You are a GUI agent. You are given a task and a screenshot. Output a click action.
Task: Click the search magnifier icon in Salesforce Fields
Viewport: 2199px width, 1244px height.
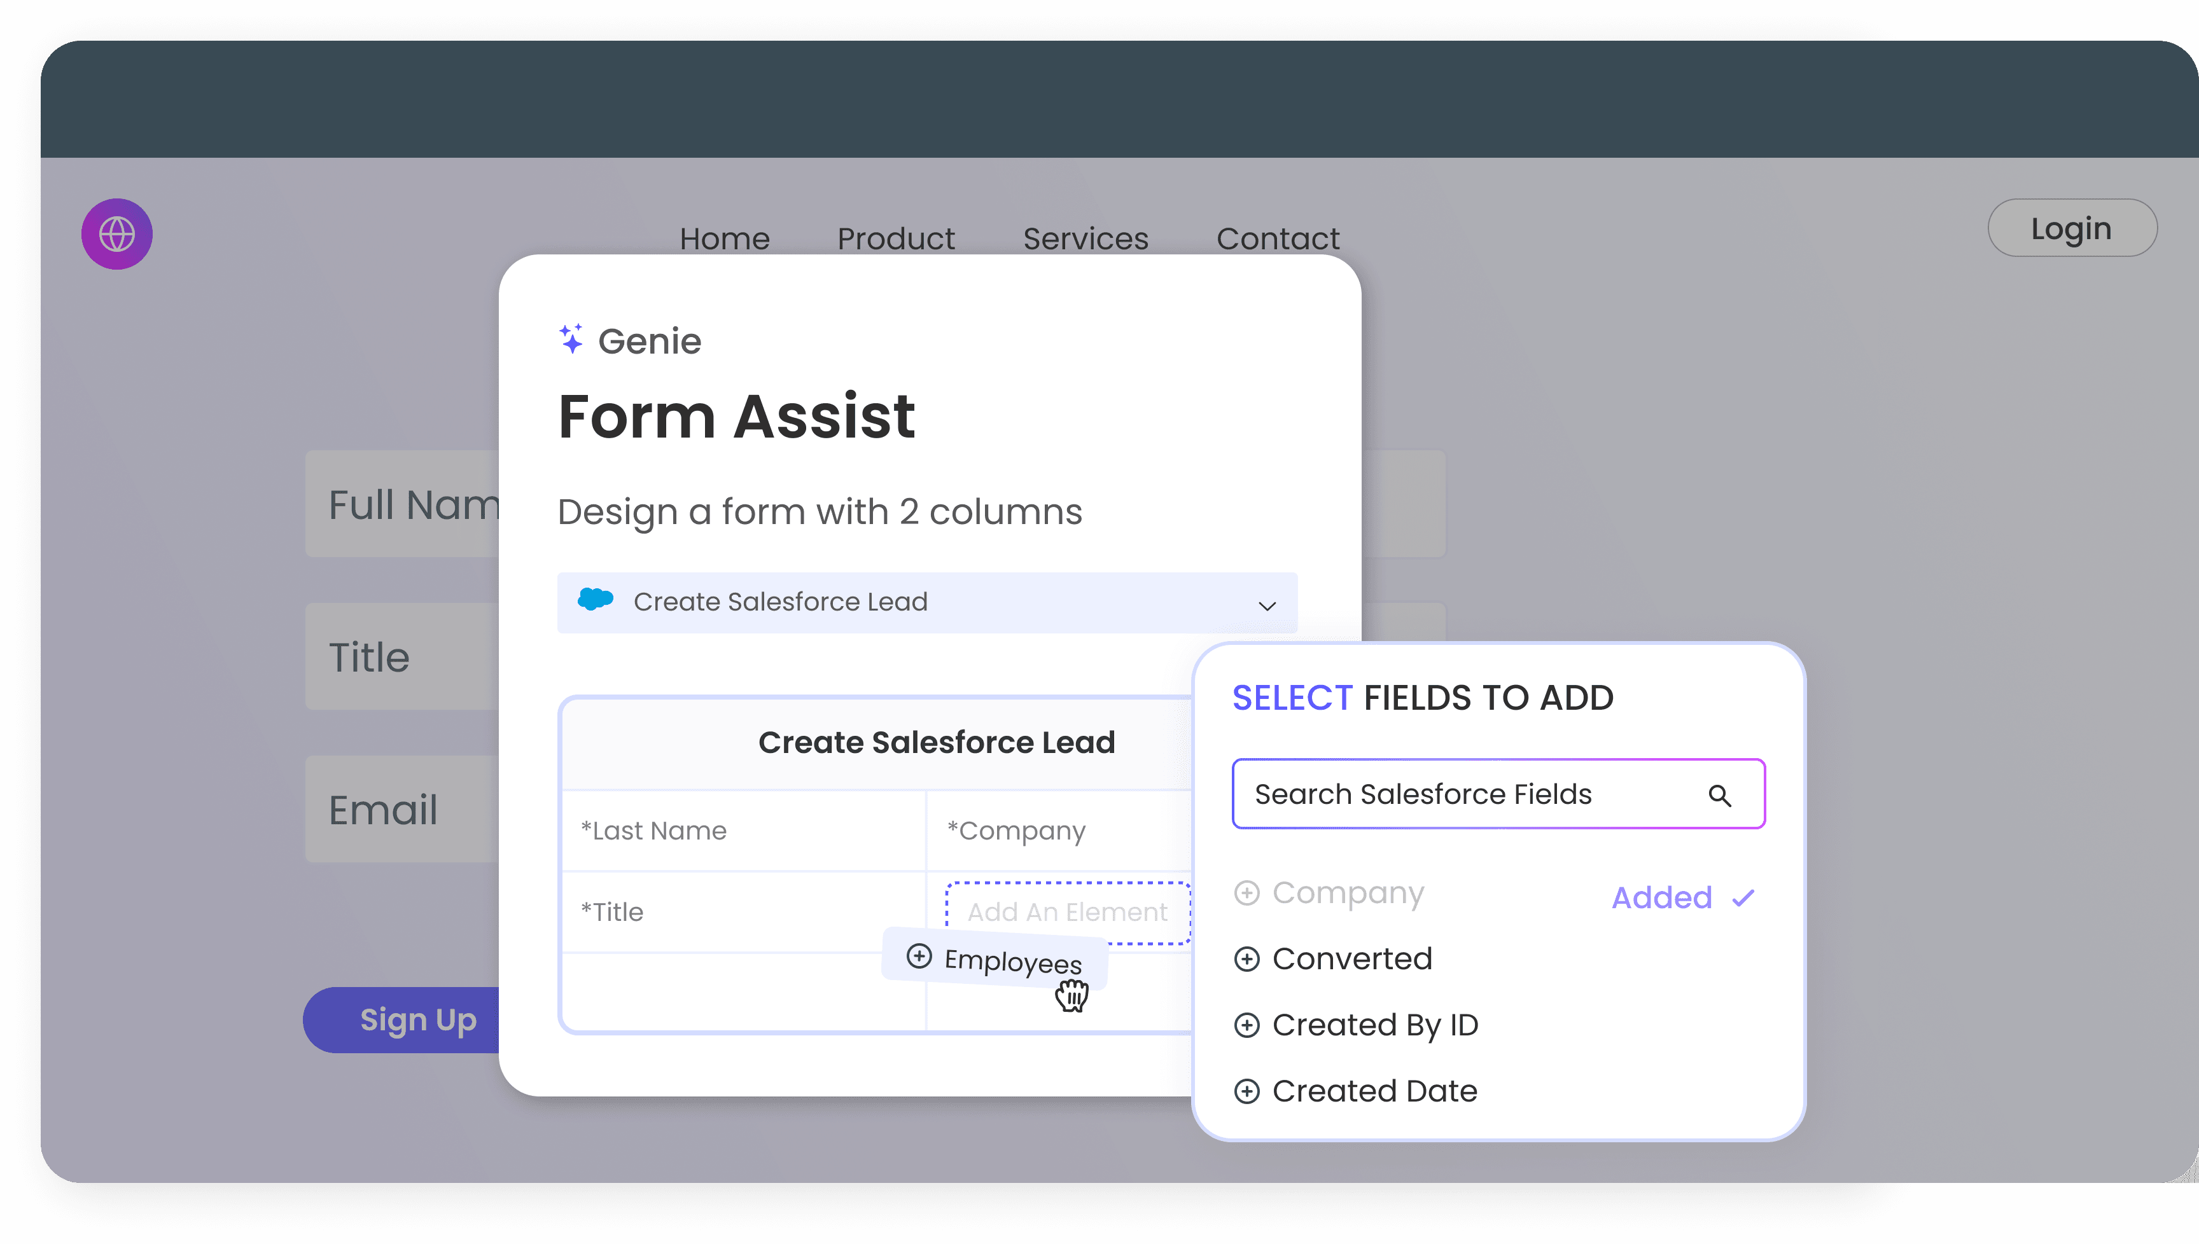[1719, 796]
